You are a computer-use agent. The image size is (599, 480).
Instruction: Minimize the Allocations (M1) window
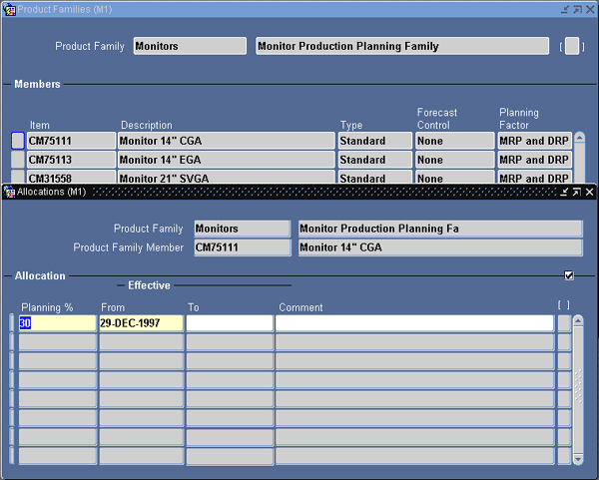coord(564,192)
